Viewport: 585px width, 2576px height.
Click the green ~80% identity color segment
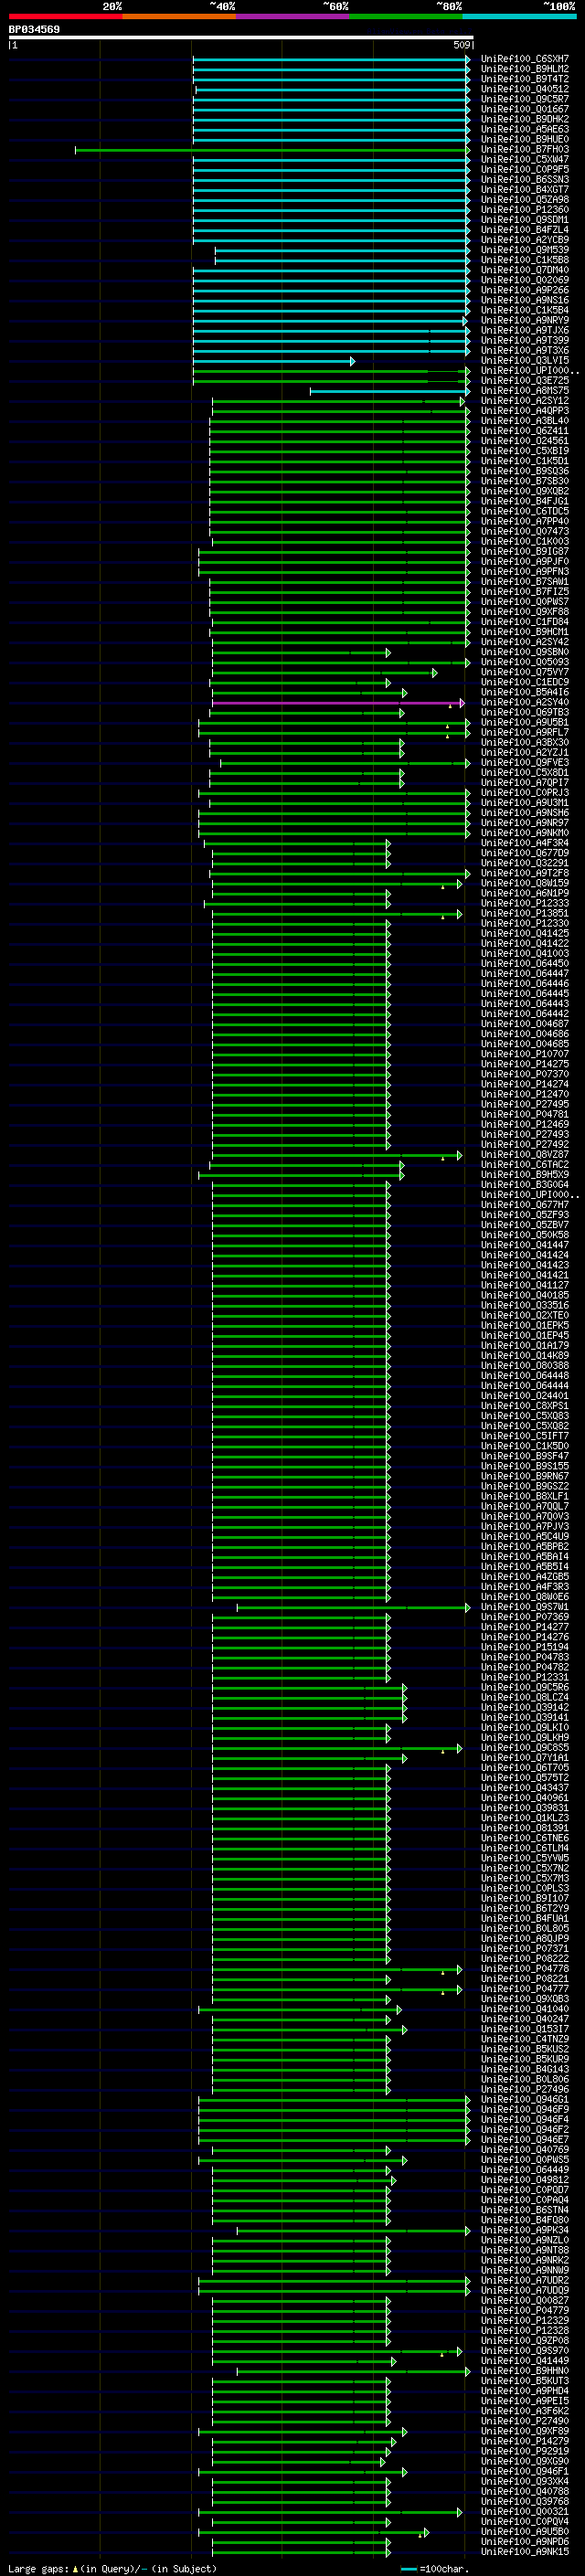click(406, 16)
